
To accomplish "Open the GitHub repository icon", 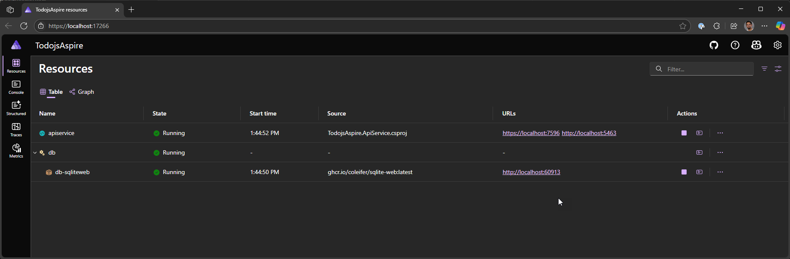I will click(714, 45).
